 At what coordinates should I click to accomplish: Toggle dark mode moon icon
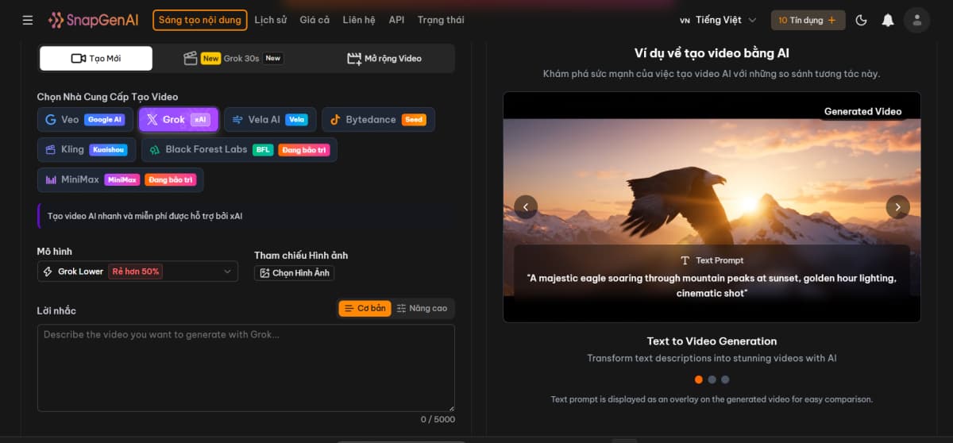point(861,20)
